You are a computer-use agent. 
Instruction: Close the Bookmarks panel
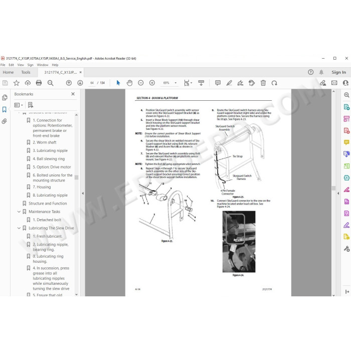click(73, 94)
